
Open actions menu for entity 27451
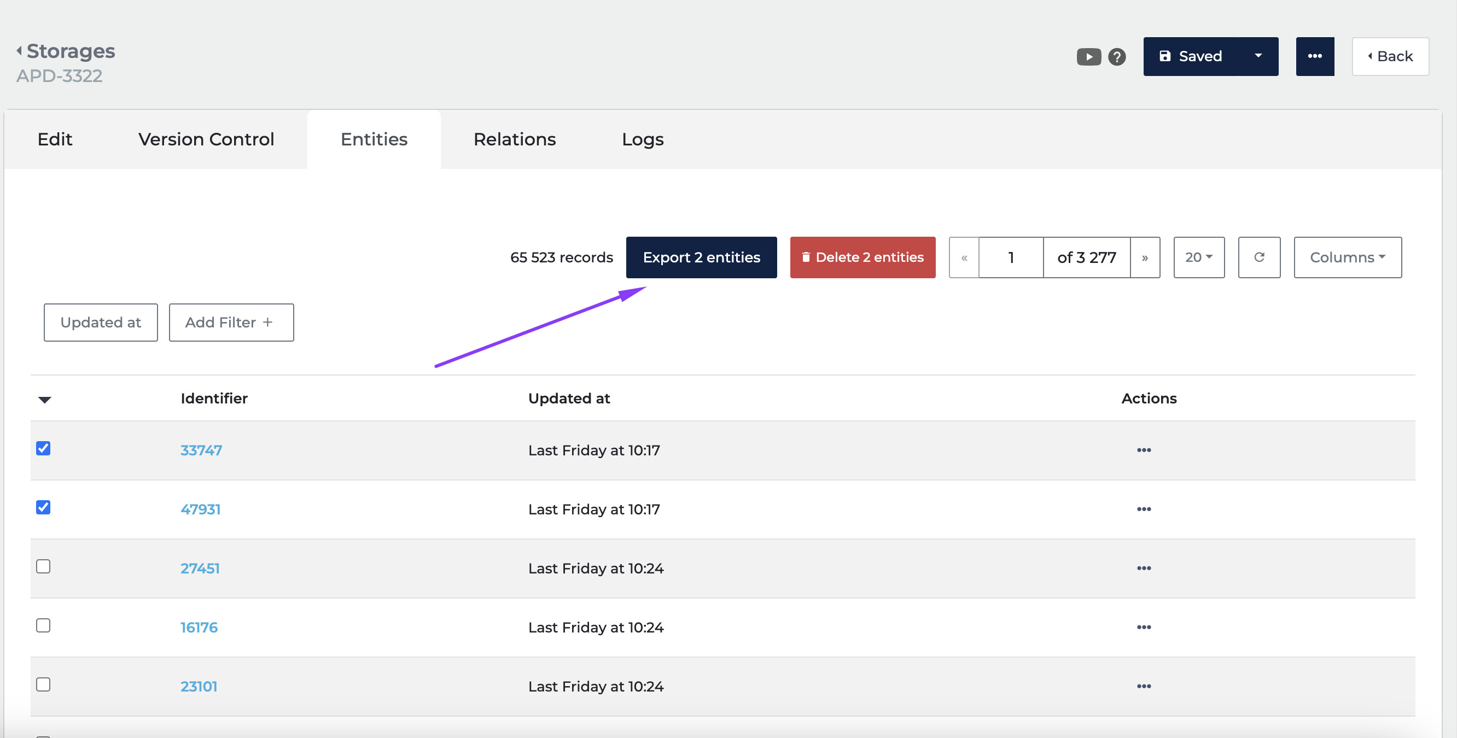click(1144, 569)
